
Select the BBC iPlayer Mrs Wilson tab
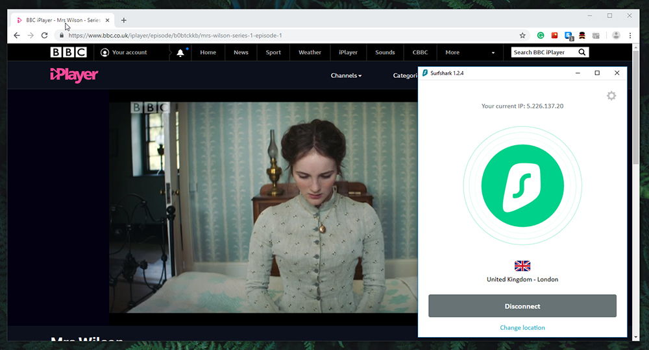point(62,20)
